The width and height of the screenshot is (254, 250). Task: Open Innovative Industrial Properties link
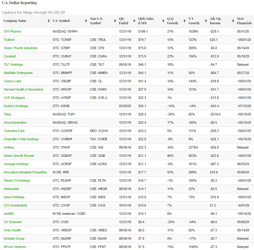point(25,172)
